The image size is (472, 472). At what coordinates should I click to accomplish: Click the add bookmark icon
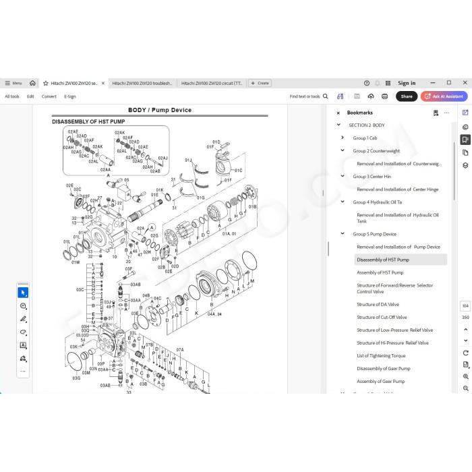[436, 113]
